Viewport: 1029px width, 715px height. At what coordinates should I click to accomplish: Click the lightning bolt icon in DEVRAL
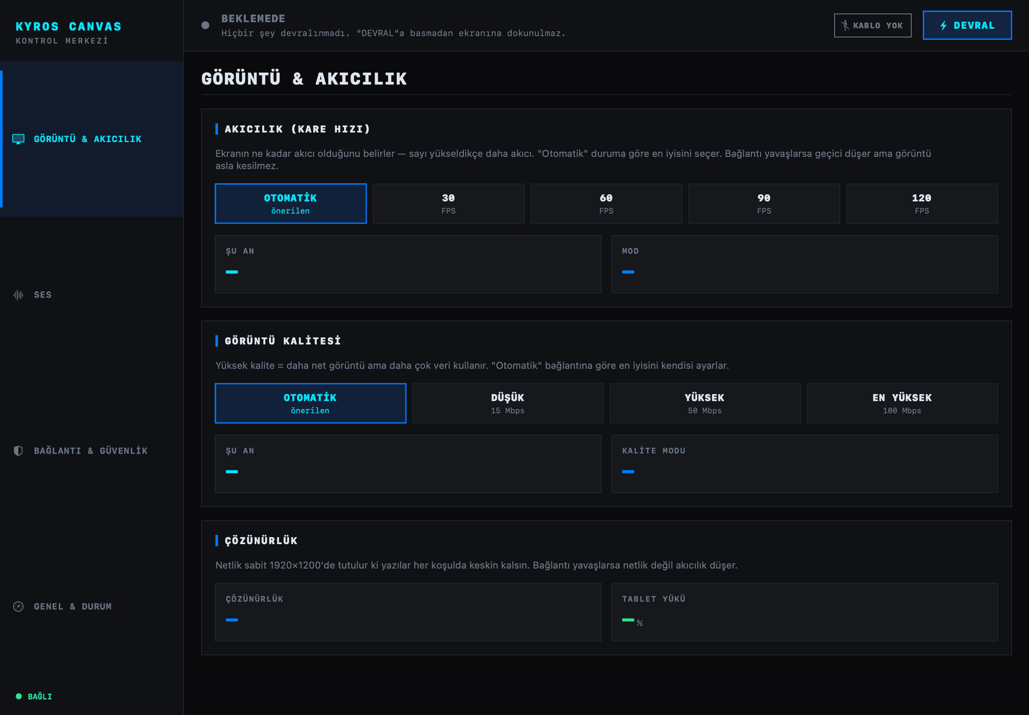[x=943, y=25]
